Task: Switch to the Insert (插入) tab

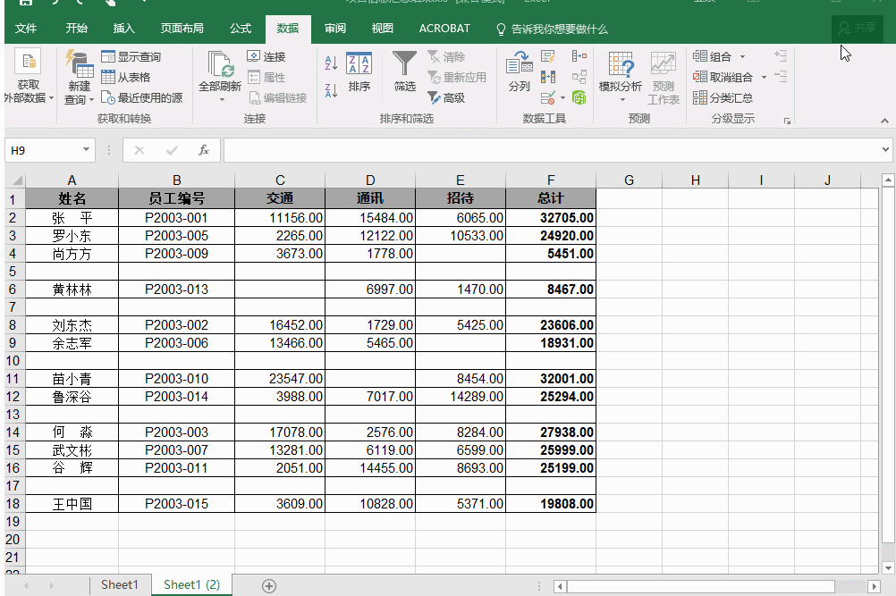Action: [124, 29]
